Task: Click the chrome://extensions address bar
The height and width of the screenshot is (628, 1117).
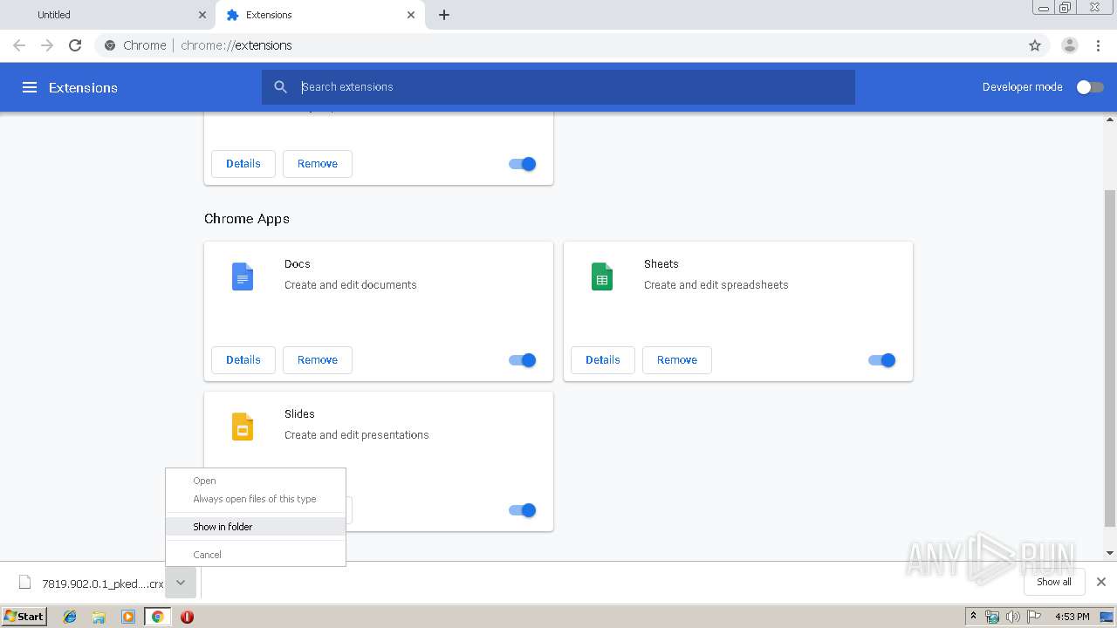Action: pyautogui.click(x=558, y=45)
